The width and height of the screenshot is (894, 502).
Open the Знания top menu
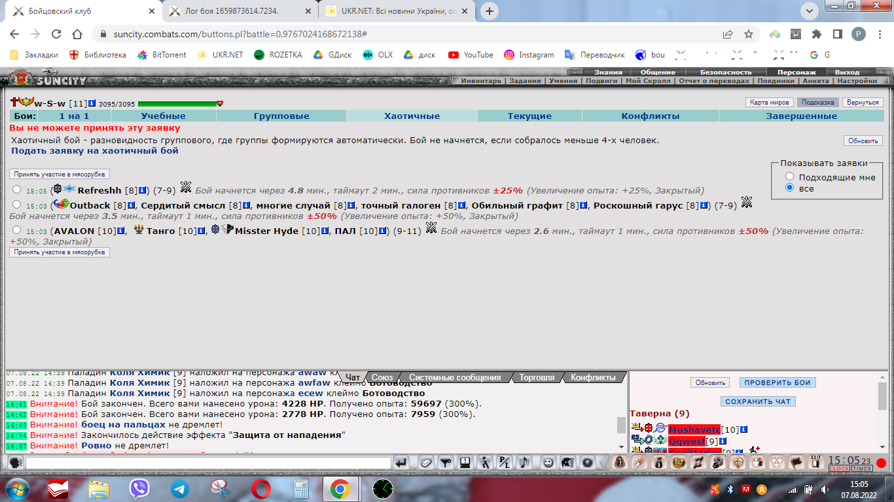point(608,73)
